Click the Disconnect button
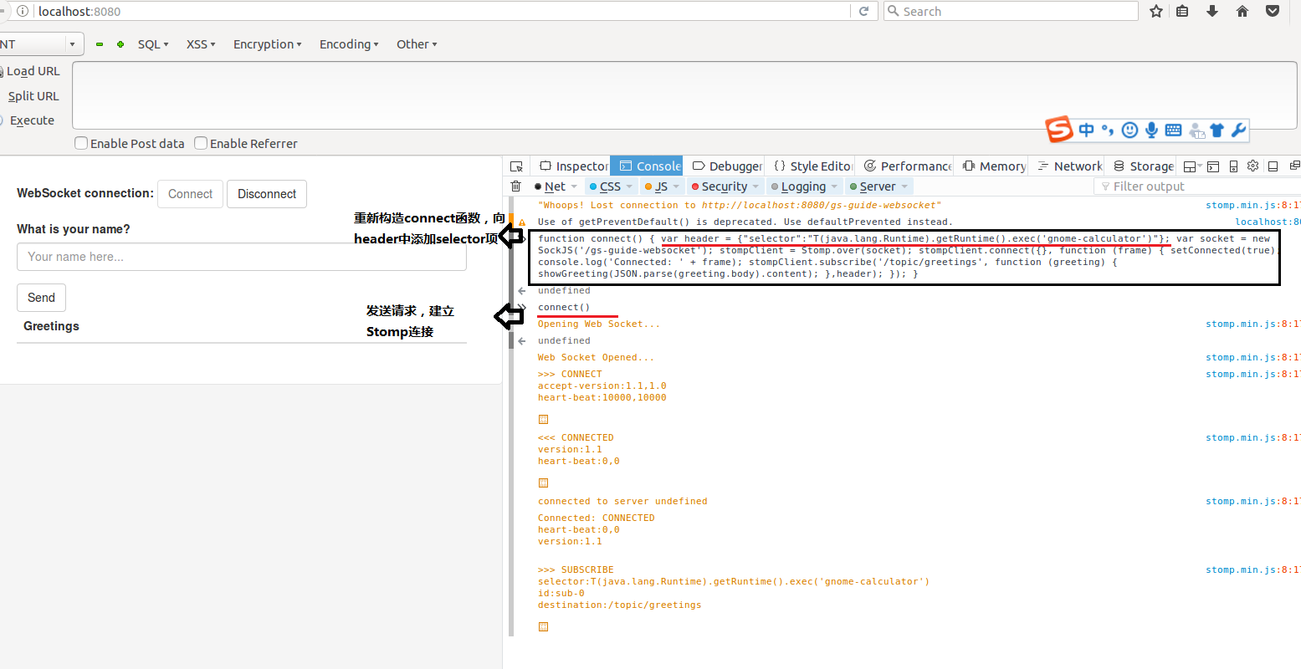Viewport: 1301px width, 669px height. (x=267, y=194)
